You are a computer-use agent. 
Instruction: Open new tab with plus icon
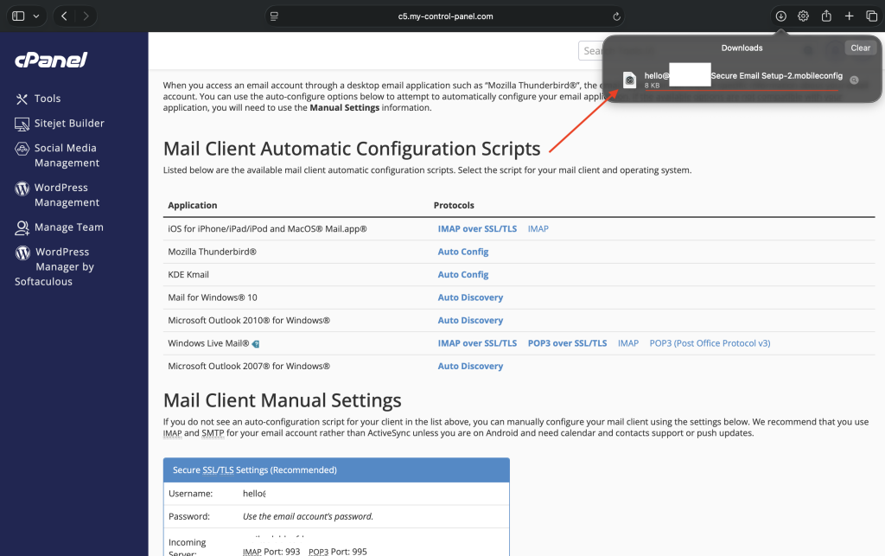(x=849, y=16)
